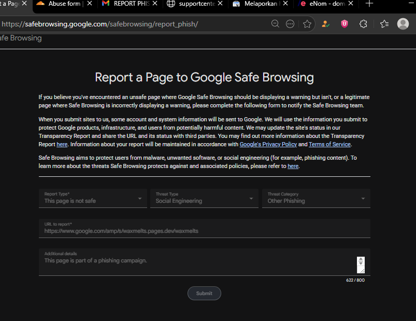Open the Terms of Service link
Image resolution: width=416 pixels, height=321 pixels.
pyautogui.click(x=329, y=144)
